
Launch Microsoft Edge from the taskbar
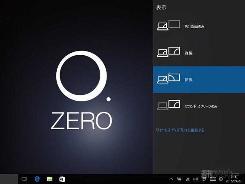tap(37, 179)
